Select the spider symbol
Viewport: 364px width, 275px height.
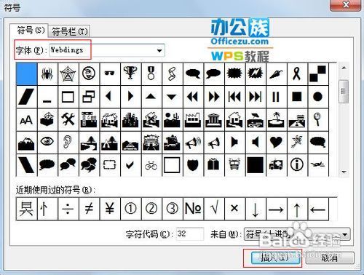tap(47, 73)
